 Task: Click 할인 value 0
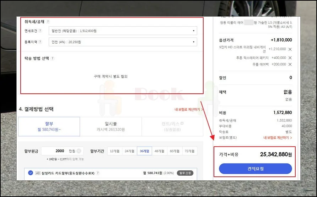291,78
